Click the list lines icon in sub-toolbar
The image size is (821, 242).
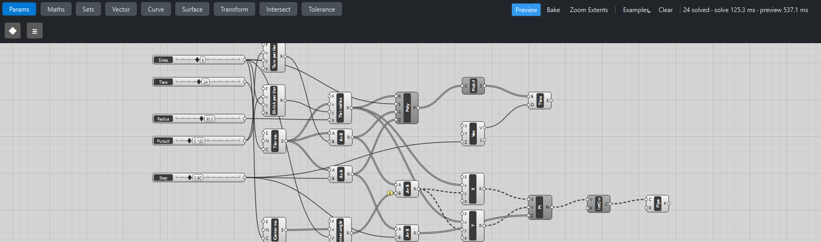(x=35, y=31)
